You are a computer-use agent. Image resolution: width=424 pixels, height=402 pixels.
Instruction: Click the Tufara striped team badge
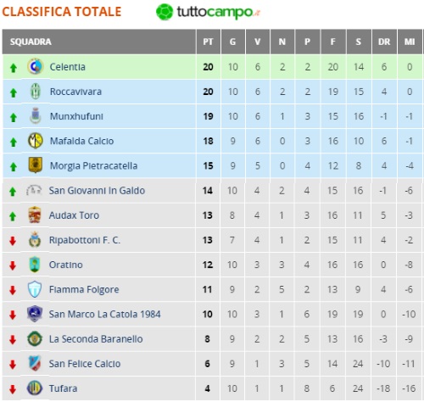point(35,388)
